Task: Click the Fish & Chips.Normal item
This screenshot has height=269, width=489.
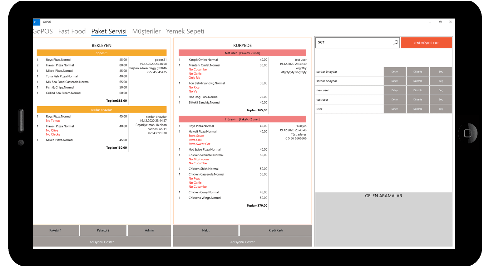Action: [60, 88]
